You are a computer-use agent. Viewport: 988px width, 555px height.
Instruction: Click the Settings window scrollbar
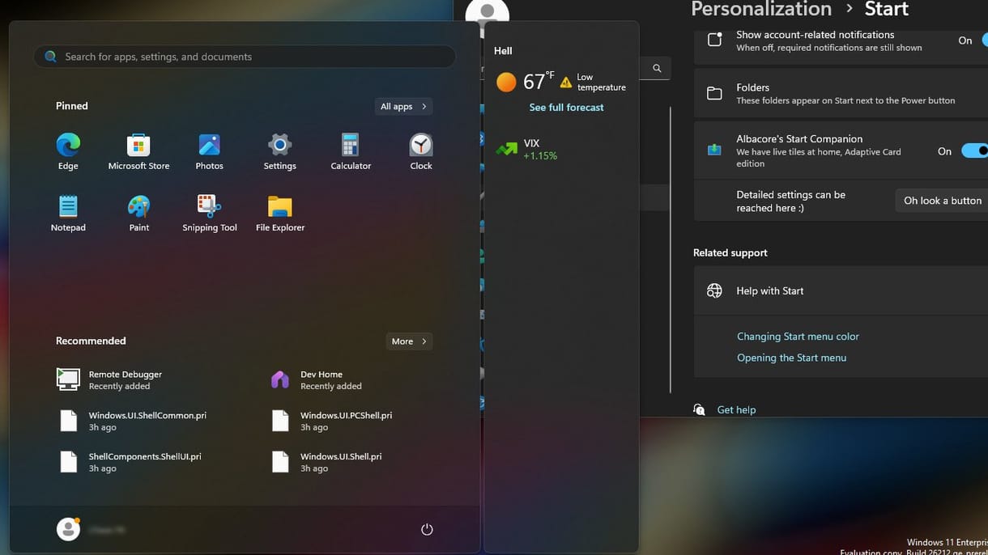coord(671,251)
